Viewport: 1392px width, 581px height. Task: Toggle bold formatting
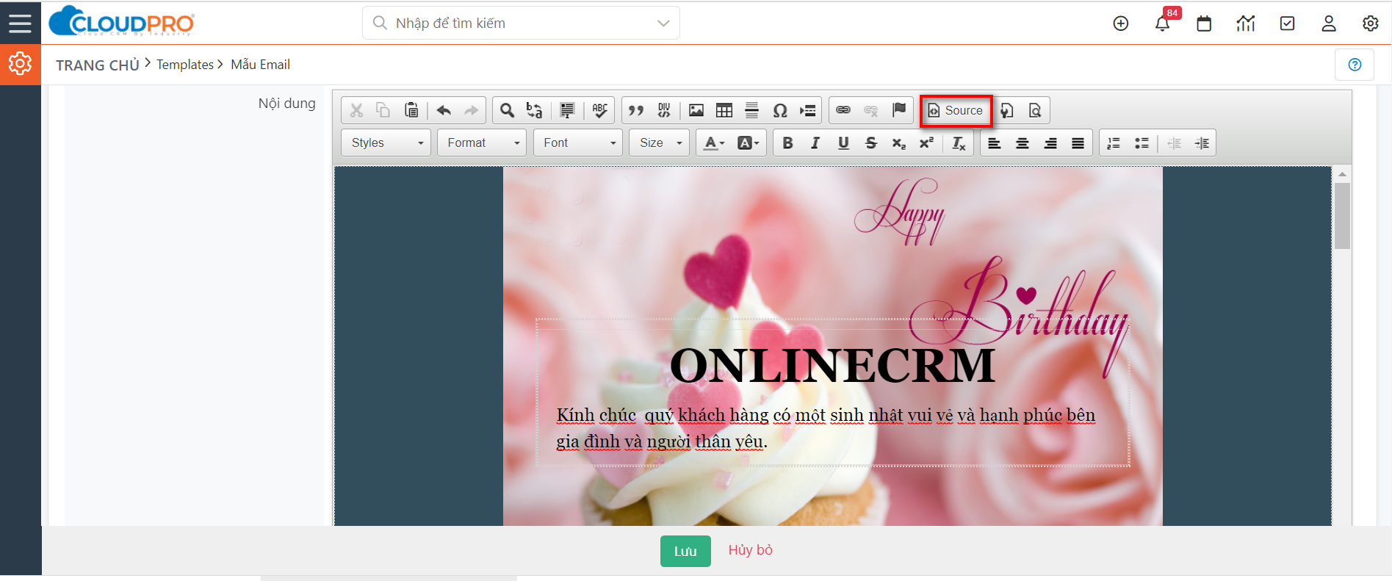click(x=787, y=142)
